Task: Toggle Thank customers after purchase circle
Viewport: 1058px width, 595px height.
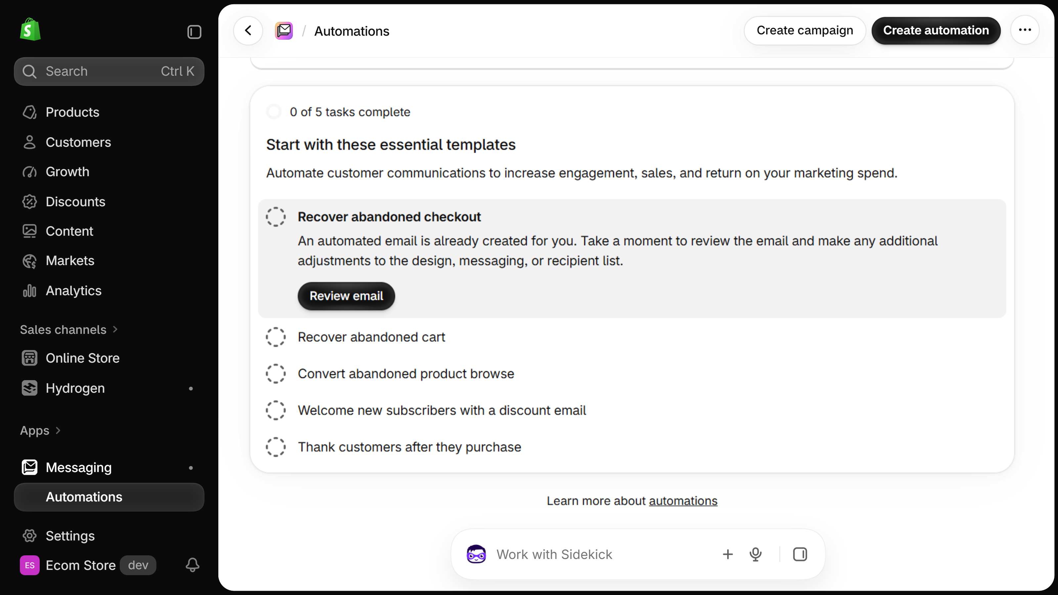Action: click(x=276, y=447)
